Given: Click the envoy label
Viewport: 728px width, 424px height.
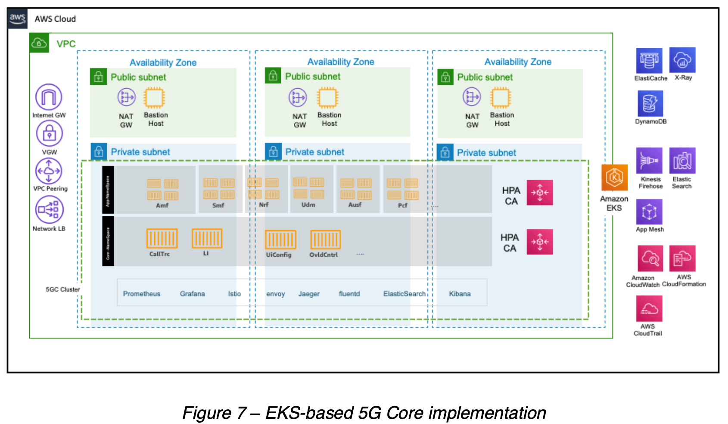Looking at the screenshot, I should click(x=276, y=294).
